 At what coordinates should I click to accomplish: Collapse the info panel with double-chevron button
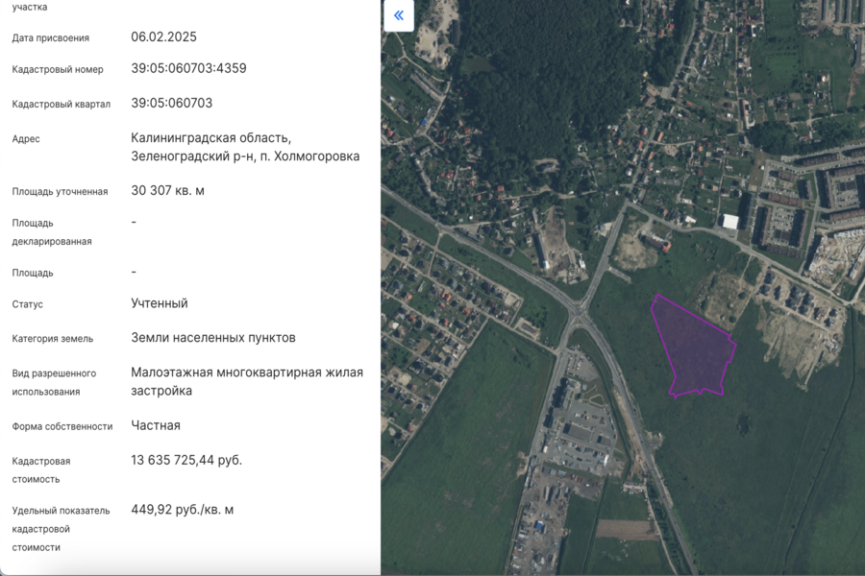click(398, 16)
